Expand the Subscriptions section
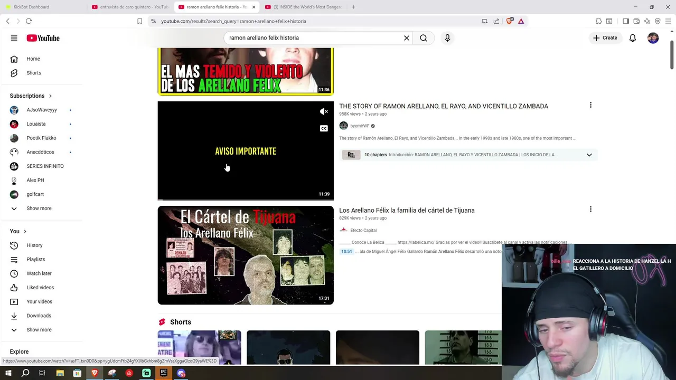 point(31,96)
